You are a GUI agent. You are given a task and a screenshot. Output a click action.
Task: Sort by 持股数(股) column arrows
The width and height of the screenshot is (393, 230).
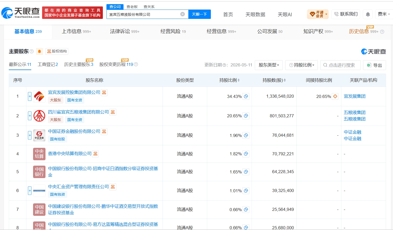tap(285, 80)
